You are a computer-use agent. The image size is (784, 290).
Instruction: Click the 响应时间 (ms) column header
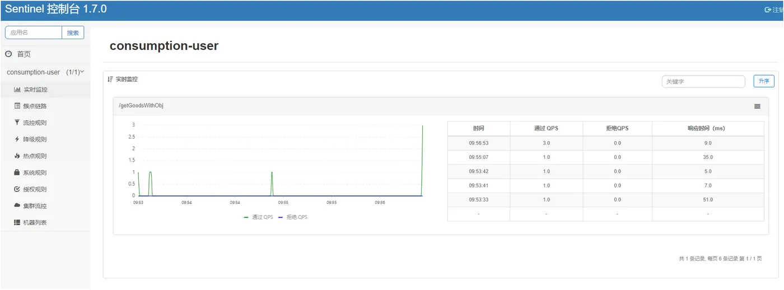[x=708, y=128]
